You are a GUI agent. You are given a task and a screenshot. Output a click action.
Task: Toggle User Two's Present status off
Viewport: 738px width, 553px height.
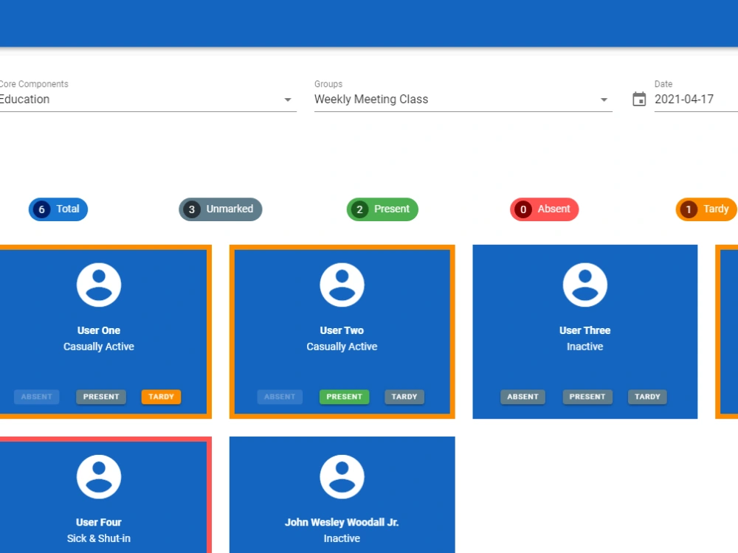pyautogui.click(x=344, y=397)
